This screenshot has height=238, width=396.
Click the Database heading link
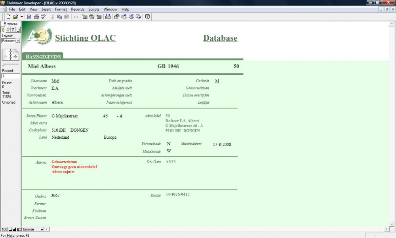click(x=220, y=38)
